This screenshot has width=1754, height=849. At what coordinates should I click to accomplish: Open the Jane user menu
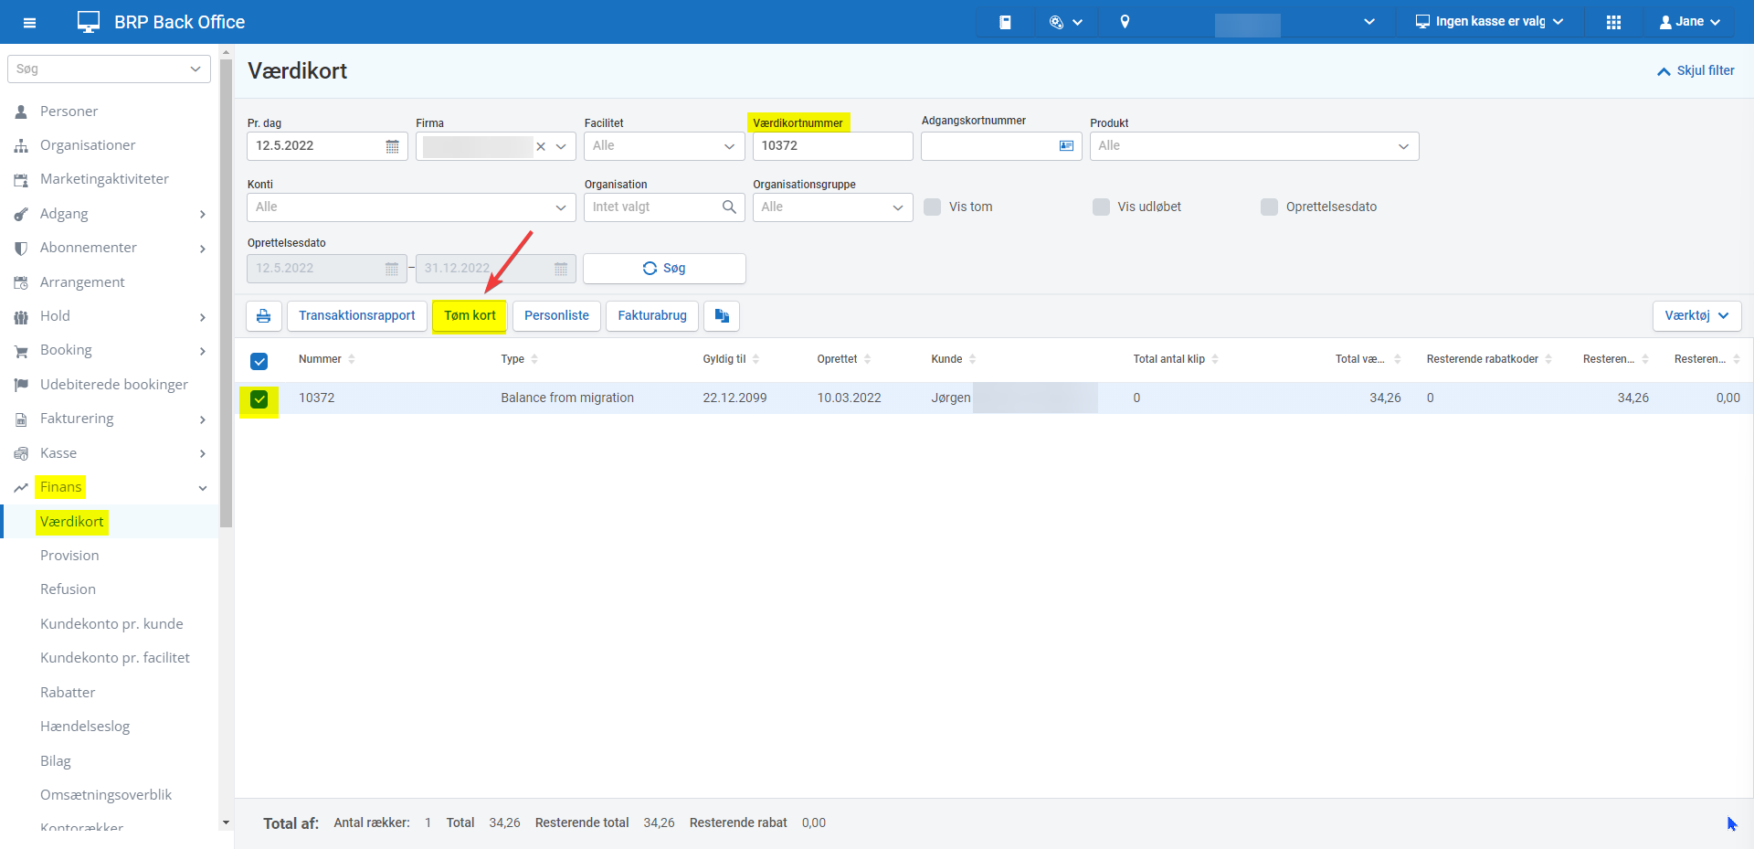coord(1690,22)
